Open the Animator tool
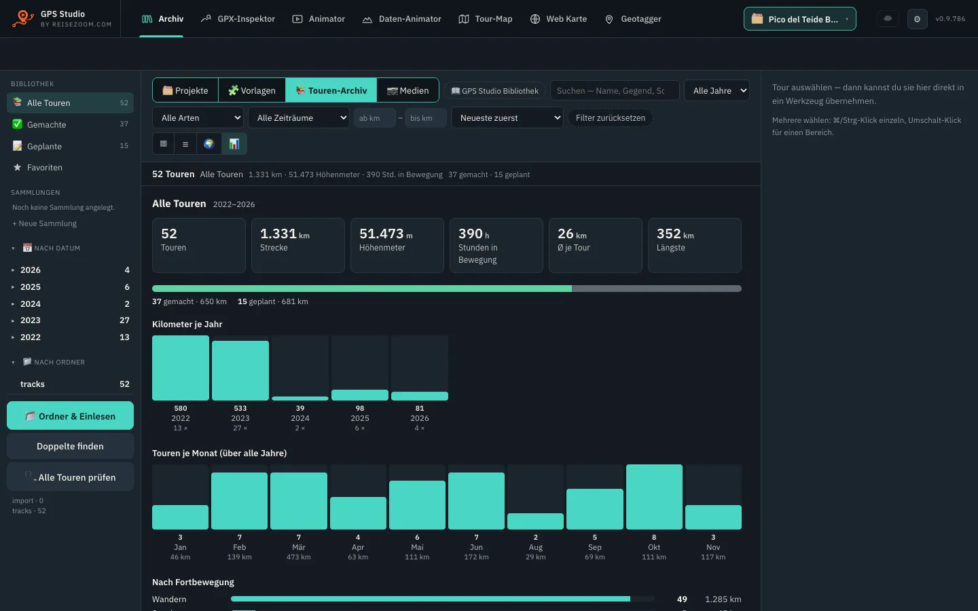 [319, 19]
